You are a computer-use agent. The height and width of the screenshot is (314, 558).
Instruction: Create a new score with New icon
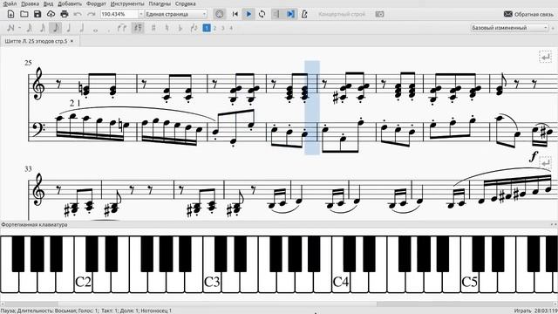10,14
